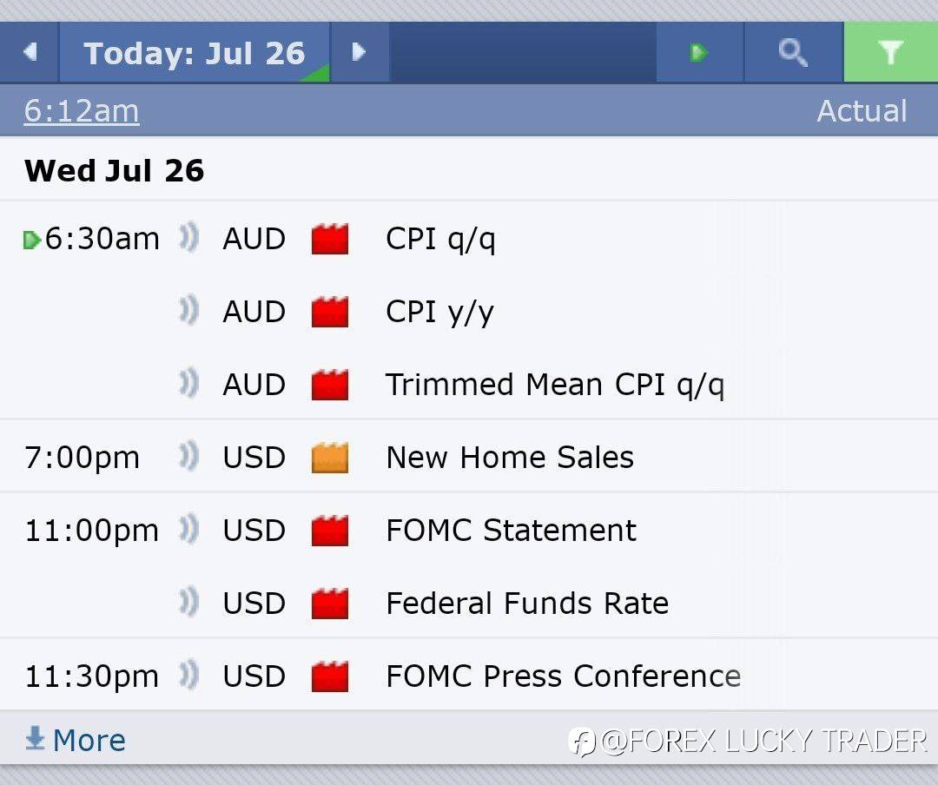Click the green up-next arrow in the header
This screenshot has width=938, height=785.
point(698,52)
